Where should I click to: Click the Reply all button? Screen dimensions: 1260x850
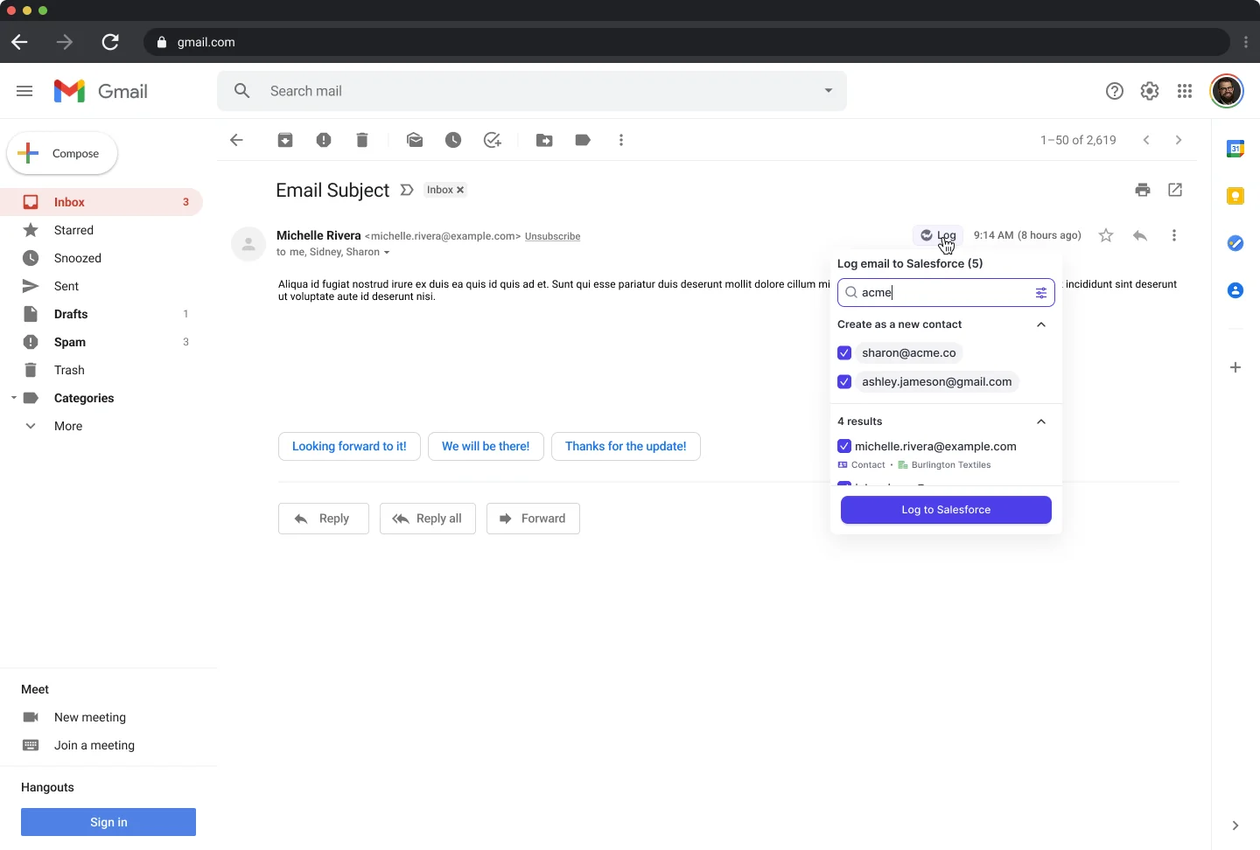point(428,519)
